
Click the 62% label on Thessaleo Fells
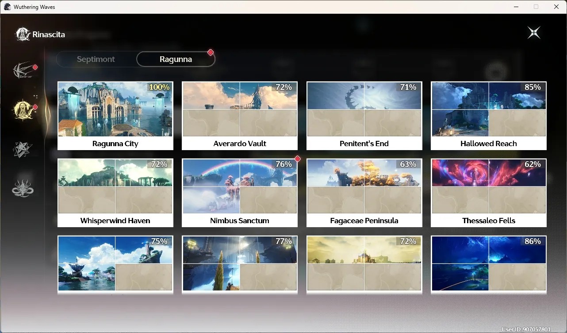tap(533, 164)
